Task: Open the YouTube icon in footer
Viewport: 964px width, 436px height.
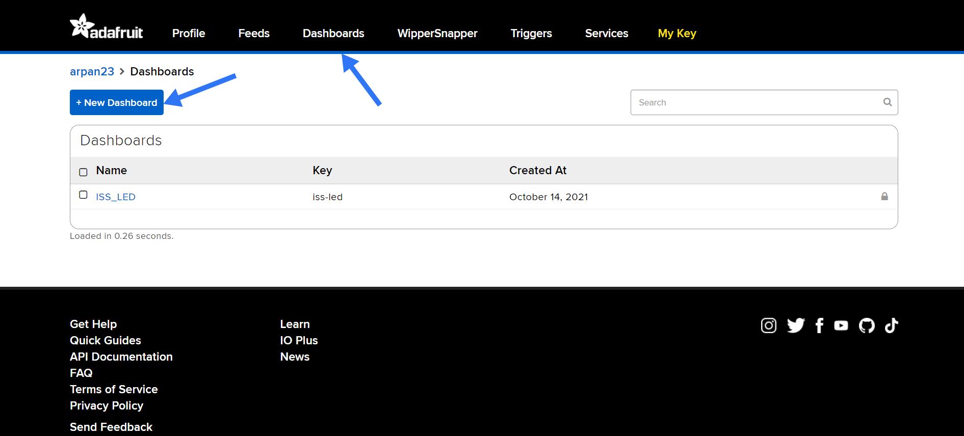Action: pos(841,325)
